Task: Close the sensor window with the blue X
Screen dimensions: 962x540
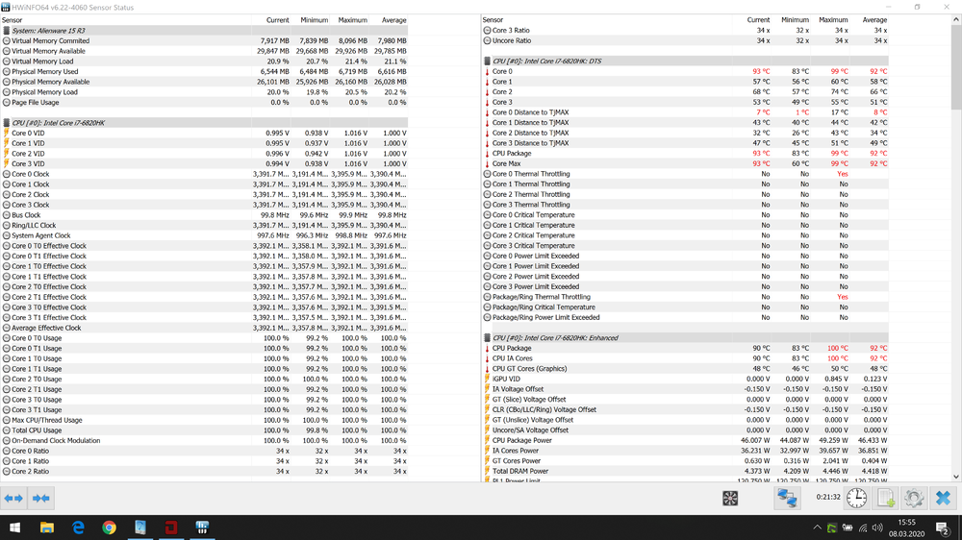Action: pos(943,498)
